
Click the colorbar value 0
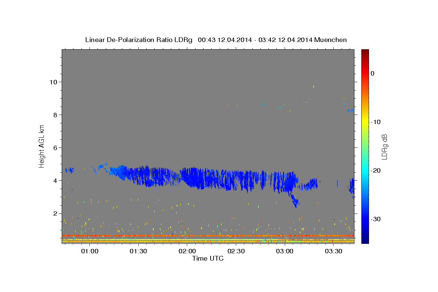[373, 73]
